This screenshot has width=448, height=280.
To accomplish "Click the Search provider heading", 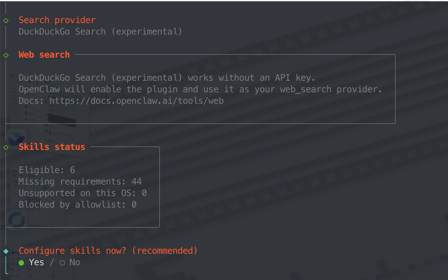I will (57, 20).
